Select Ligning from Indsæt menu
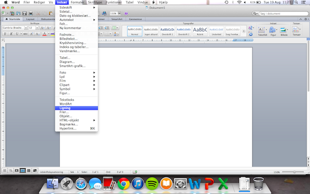The width and height of the screenshot is (310, 194). coord(77,108)
